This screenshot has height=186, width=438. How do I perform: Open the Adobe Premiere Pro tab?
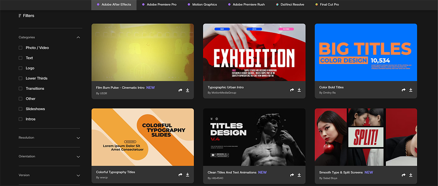pyautogui.click(x=159, y=5)
